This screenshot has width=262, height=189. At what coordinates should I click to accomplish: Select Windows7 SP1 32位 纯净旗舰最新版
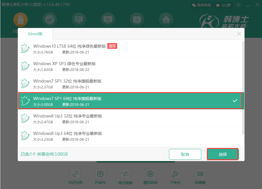tap(67, 81)
